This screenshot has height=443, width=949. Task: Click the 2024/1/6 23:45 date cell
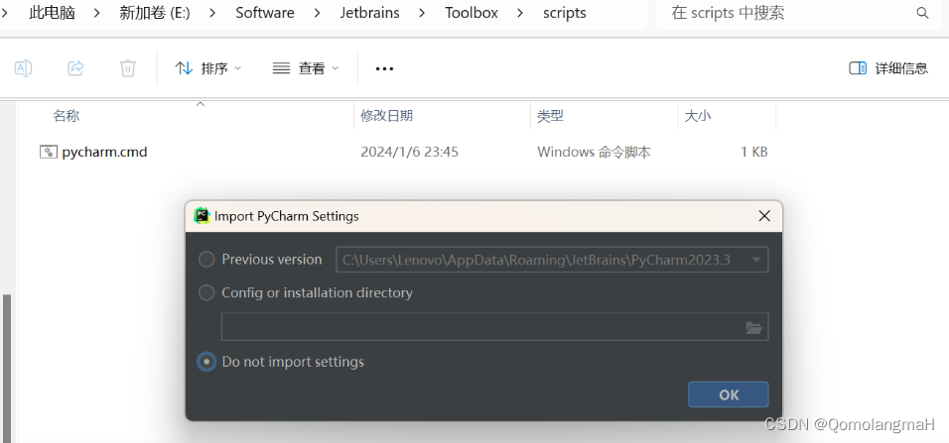(x=409, y=152)
